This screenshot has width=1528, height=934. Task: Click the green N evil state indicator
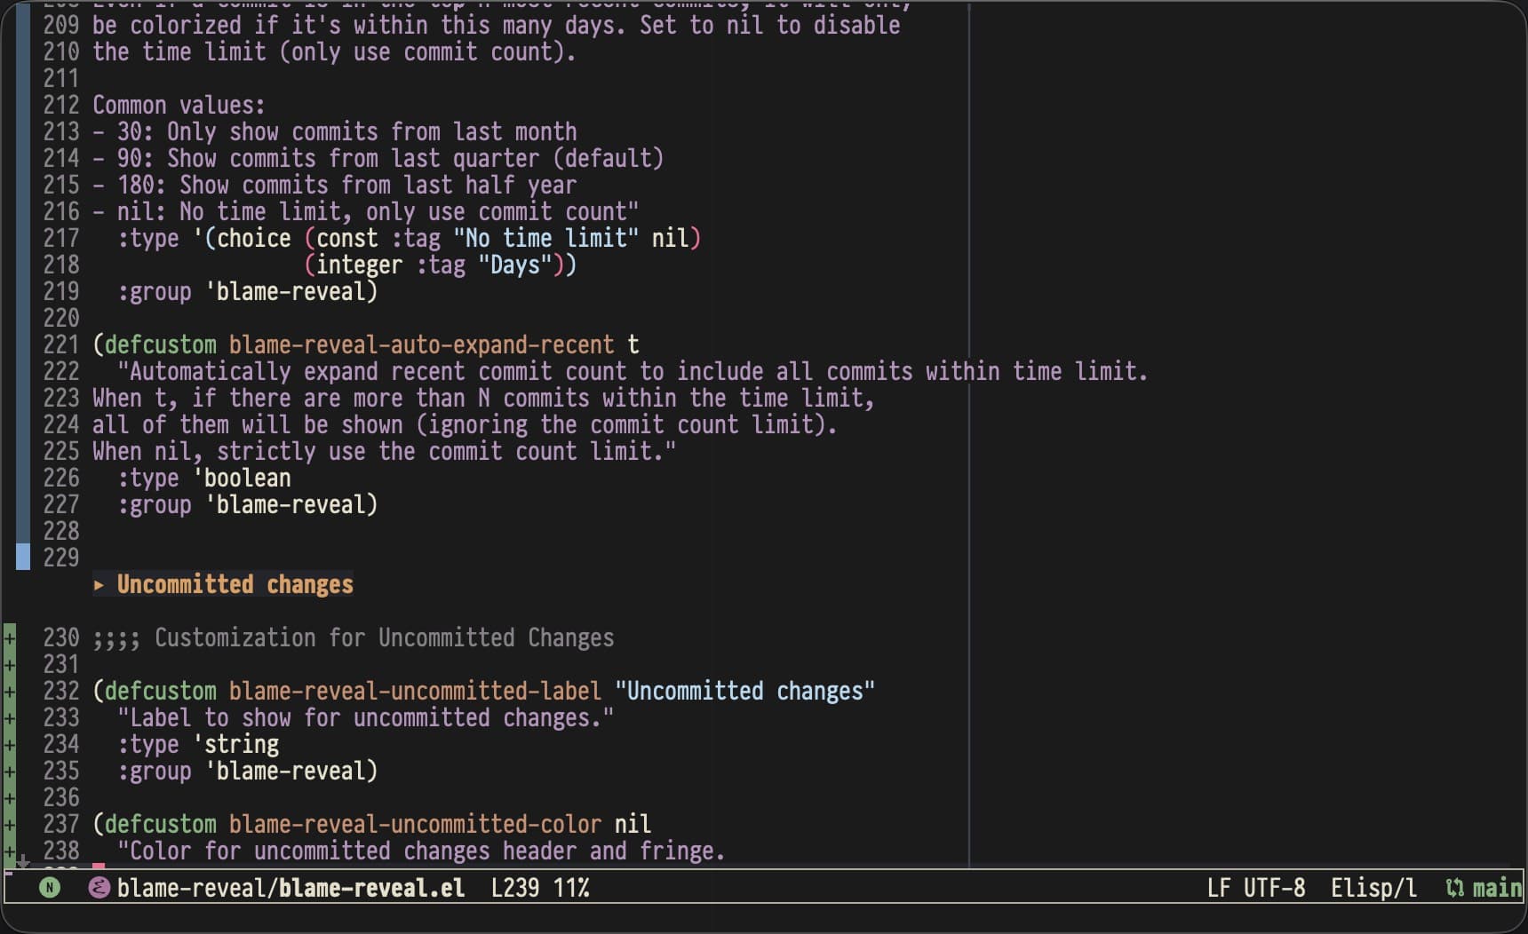[x=50, y=887]
